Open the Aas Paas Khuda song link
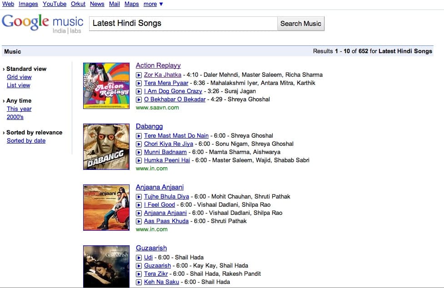The image size is (444, 288). (x=166, y=221)
